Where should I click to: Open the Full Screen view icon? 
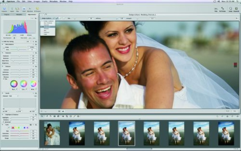(x=223, y=9)
